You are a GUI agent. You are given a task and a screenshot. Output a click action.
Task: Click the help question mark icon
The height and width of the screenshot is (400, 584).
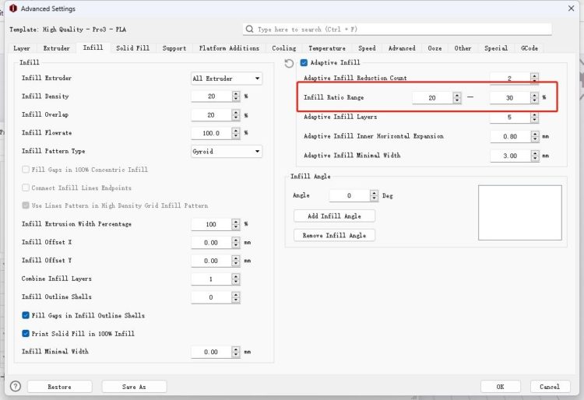tap(16, 386)
